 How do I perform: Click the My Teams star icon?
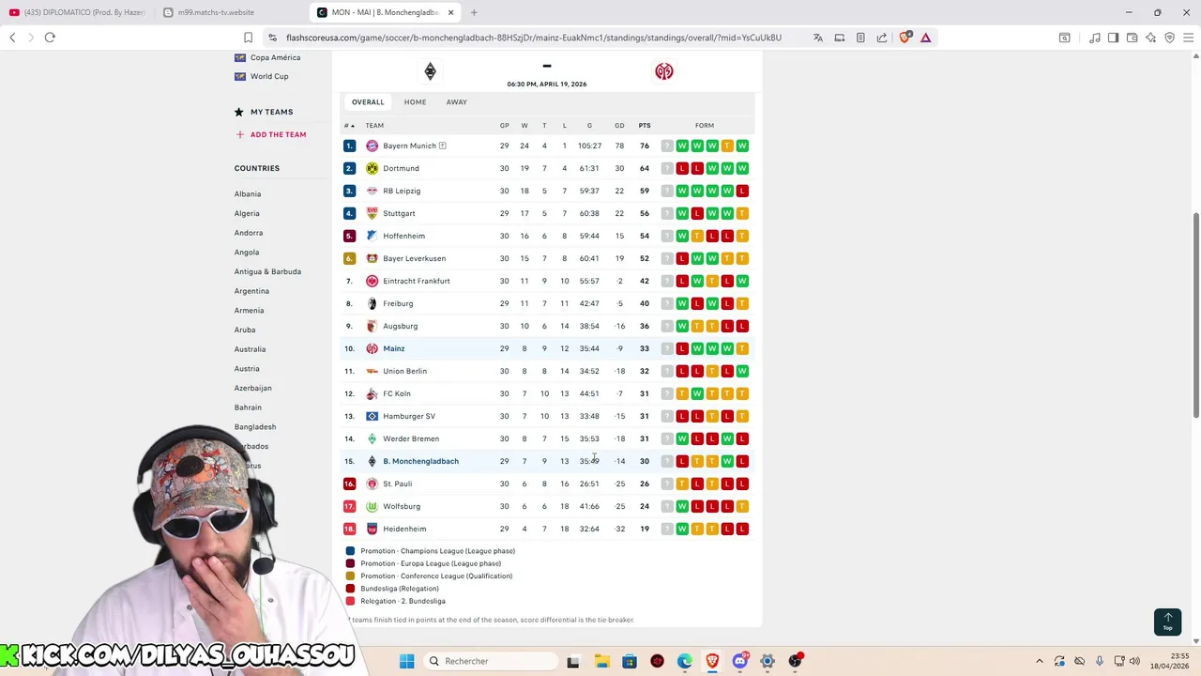tap(239, 112)
